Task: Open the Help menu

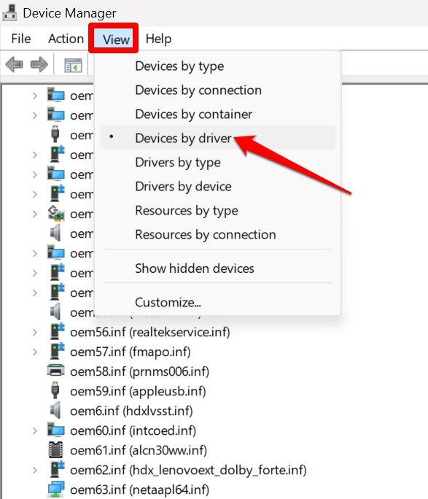Action: tap(158, 39)
